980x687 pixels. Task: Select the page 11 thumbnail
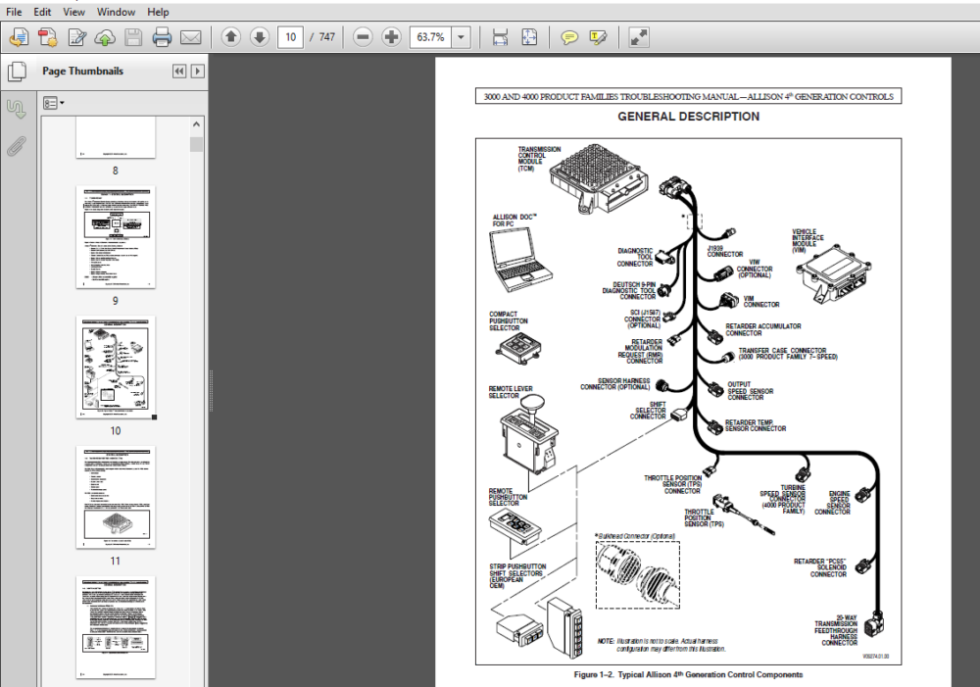tap(116, 497)
